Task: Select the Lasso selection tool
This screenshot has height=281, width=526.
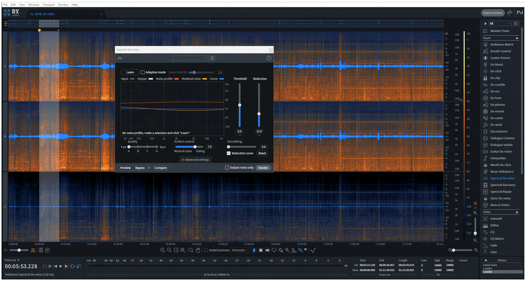Action: click(274, 250)
